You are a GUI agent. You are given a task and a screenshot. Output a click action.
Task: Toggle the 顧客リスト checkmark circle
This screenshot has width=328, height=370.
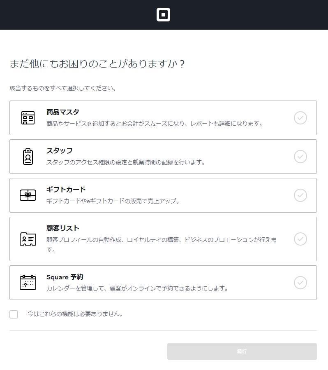click(300, 239)
